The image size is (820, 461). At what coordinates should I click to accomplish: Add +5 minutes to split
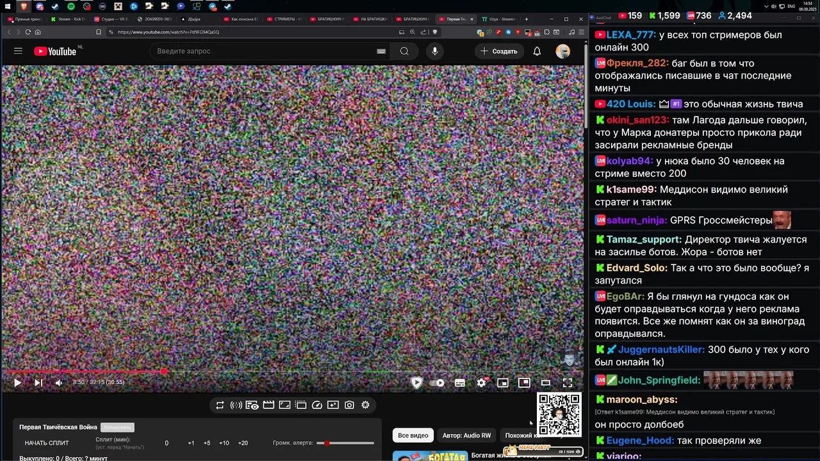click(x=207, y=443)
